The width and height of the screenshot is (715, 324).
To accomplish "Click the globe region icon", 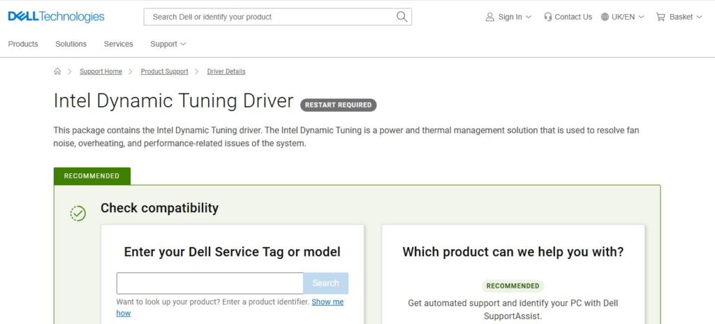I will pos(605,17).
